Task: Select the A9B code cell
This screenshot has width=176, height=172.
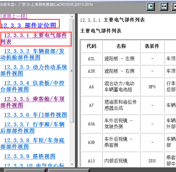Action: click(91, 142)
